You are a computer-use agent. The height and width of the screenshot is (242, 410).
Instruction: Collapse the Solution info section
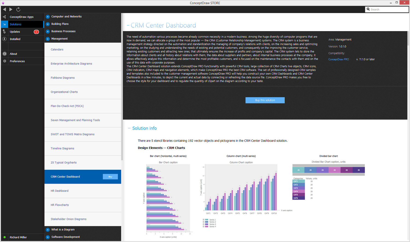(129, 128)
